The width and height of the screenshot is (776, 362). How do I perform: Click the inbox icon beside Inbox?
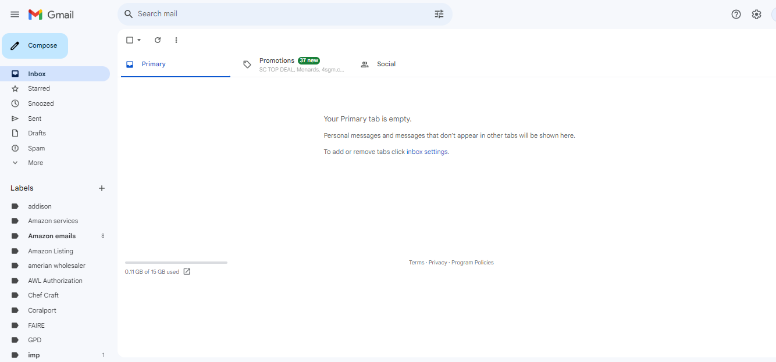15,74
